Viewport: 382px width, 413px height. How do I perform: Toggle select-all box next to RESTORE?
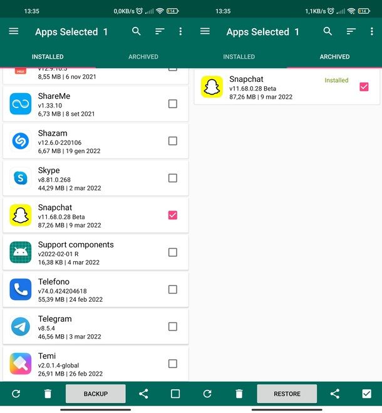[367, 394]
